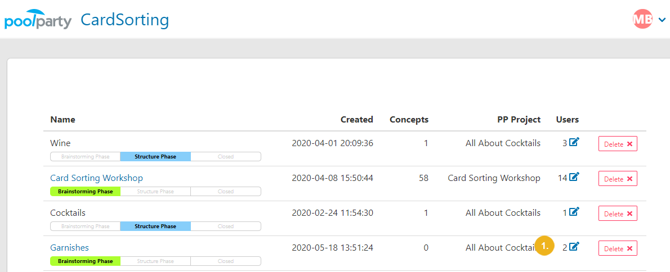Set Cocktails session to Closed
Screen dimensions: 670x272
[x=226, y=226]
